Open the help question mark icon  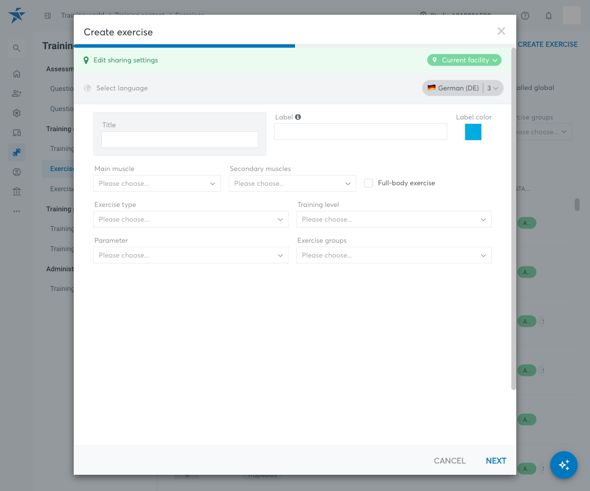[x=525, y=16]
